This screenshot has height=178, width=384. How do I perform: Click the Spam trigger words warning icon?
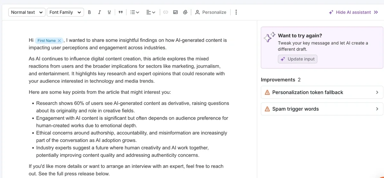point(267,109)
